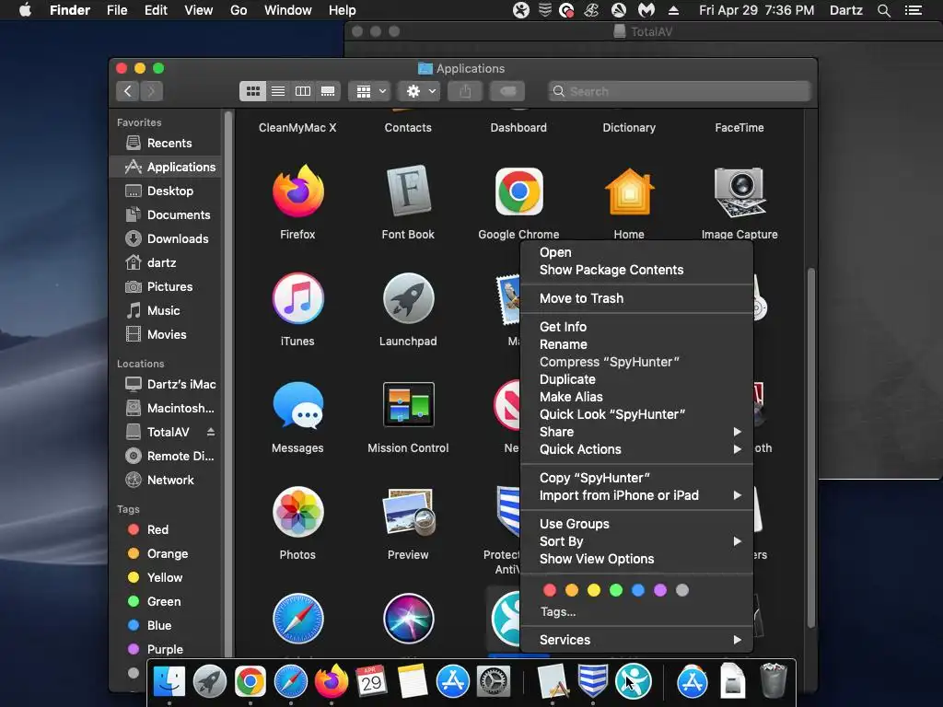The width and height of the screenshot is (943, 707).
Task: Open the group-by arrangement dropdown
Action: pyautogui.click(x=370, y=91)
